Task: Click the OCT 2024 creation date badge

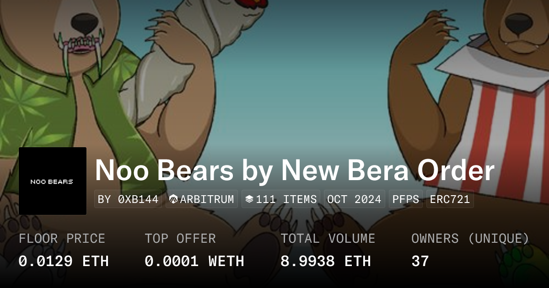Action: 354,199
